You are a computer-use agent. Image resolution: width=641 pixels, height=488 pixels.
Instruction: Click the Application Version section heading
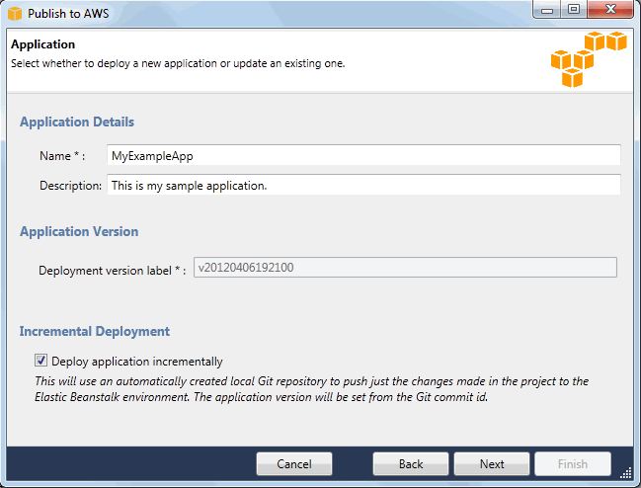pyautogui.click(x=79, y=232)
